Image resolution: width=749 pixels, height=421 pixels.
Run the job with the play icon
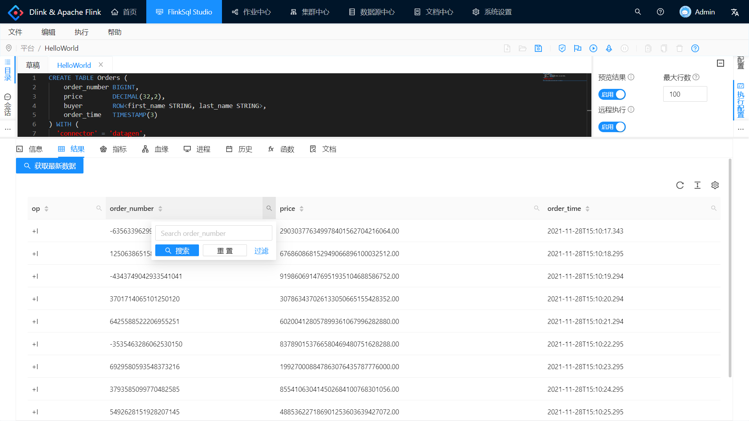593,48
